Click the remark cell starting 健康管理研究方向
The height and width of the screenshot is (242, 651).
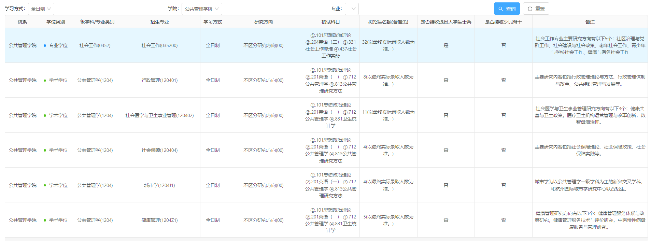click(x=590, y=220)
